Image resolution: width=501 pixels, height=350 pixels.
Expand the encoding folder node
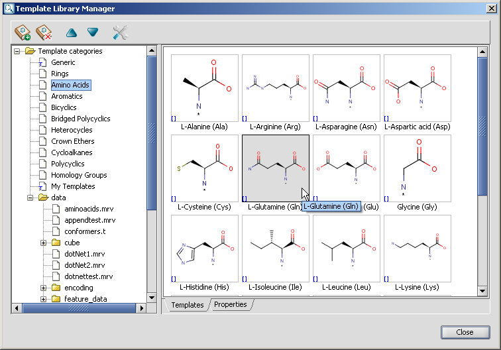tap(44, 288)
